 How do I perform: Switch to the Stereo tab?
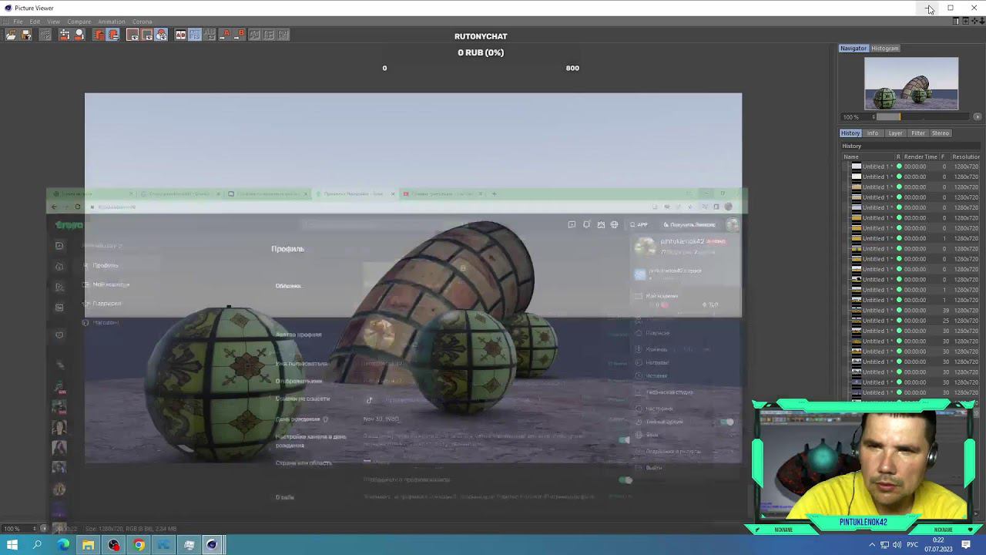click(x=941, y=133)
